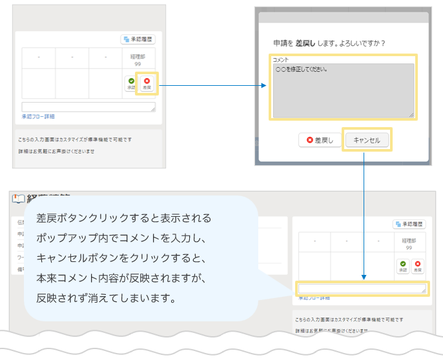Focus the comment box in the top-left panel
Screen dimensions: 443x362
(x=88, y=107)
